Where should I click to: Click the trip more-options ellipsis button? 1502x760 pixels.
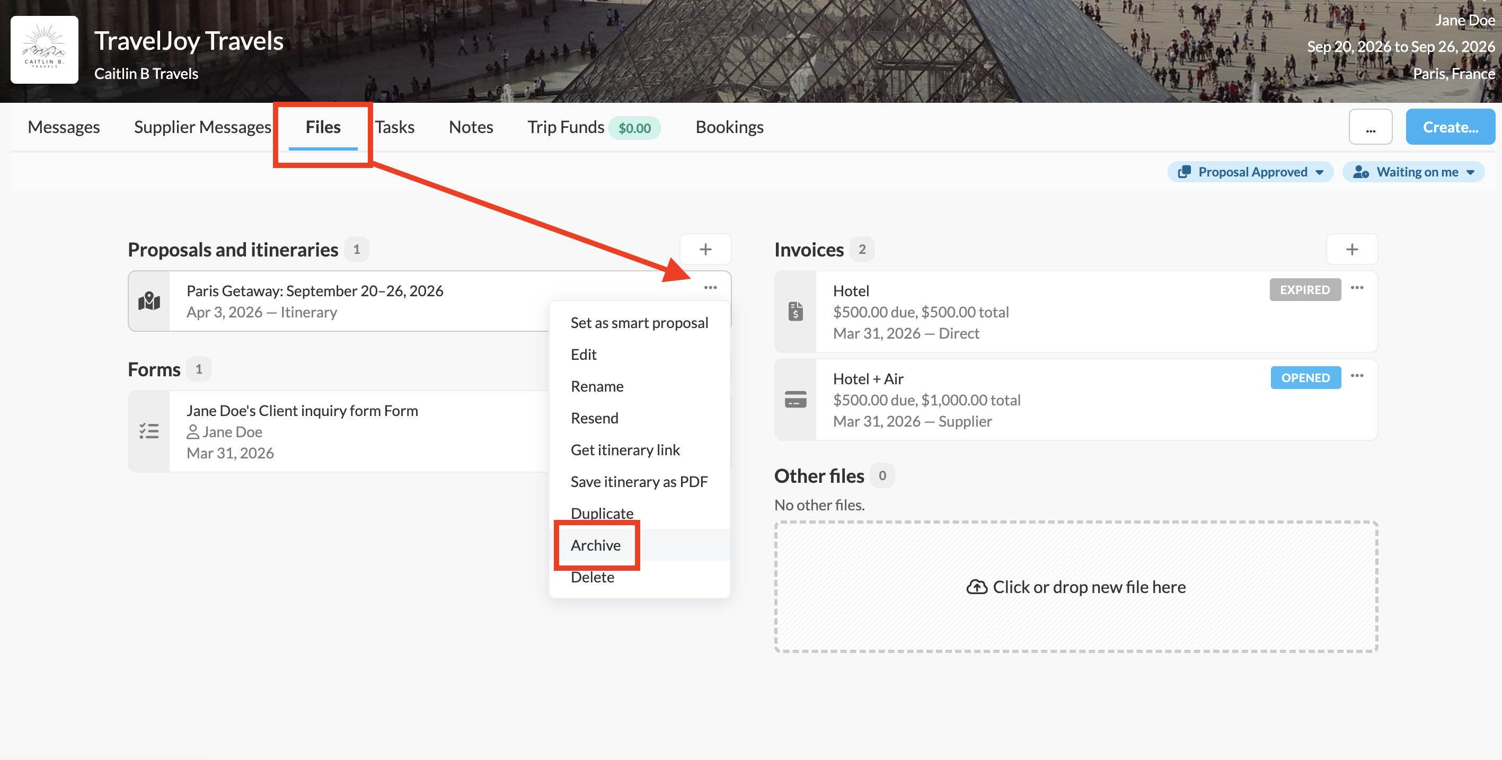coord(1370,127)
